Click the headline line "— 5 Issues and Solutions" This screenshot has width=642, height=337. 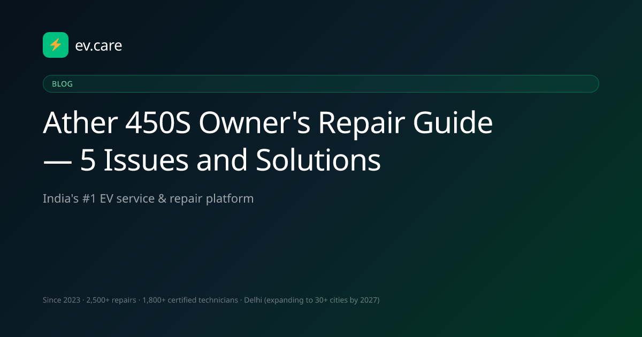[x=212, y=160]
